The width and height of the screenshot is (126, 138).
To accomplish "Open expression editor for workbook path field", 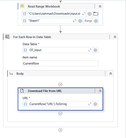I will (x=84, y=14).
